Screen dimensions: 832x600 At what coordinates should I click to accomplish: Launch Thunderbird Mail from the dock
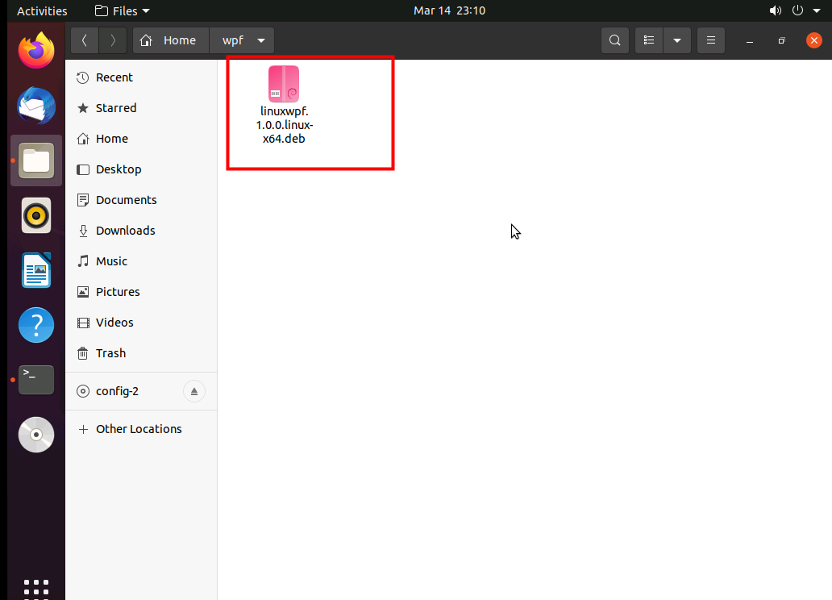click(x=36, y=106)
